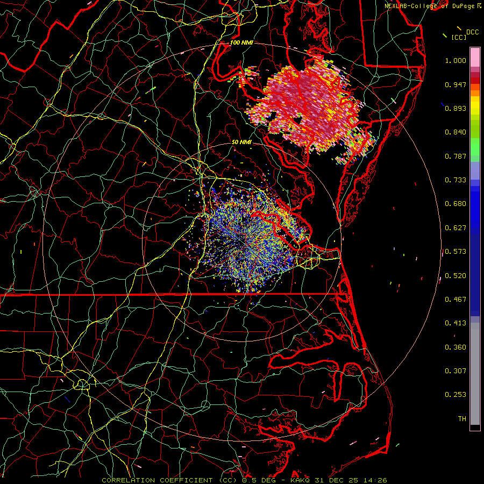Click the 0.680 legend value

click(x=455, y=204)
